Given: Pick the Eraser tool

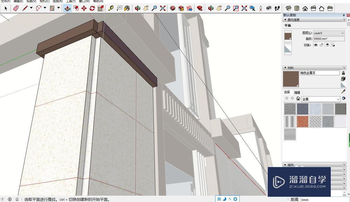Looking at the screenshot, I should tap(16, 8).
